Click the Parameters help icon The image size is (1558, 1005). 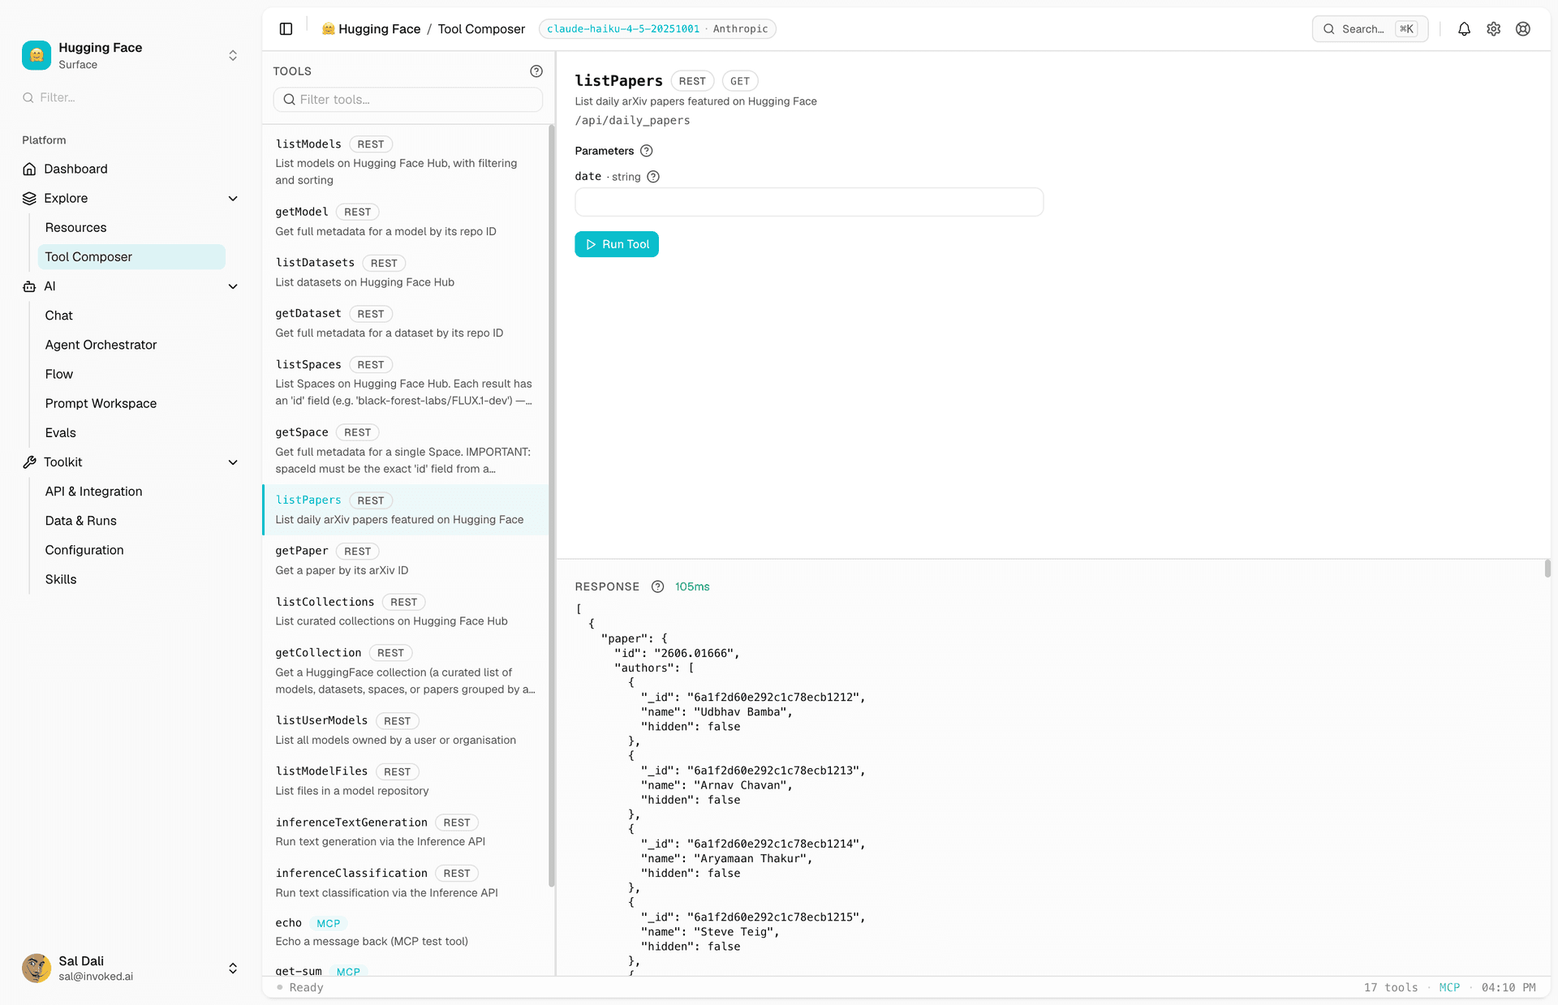point(647,151)
